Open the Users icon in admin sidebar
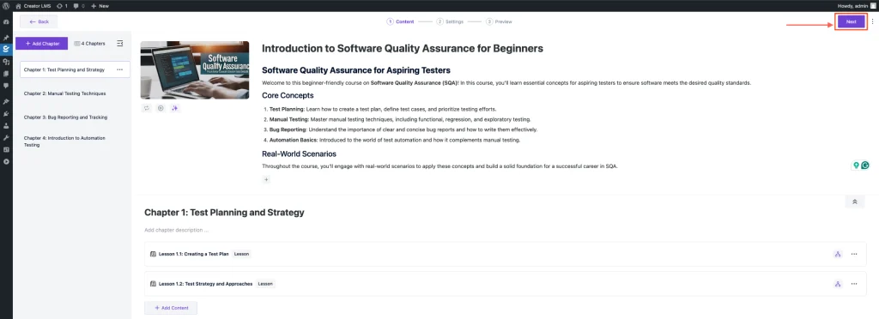This screenshot has height=319, width=879. tap(6, 126)
